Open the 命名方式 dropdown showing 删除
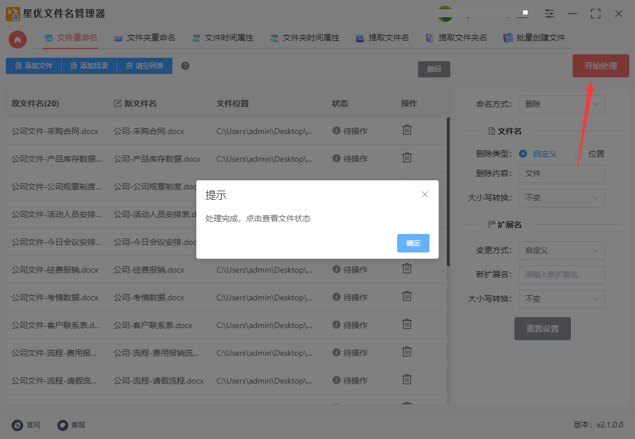This screenshot has height=439, width=635. [x=562, y=104]
